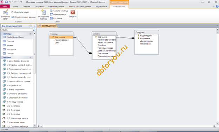This screenshot has height=132, width=219.
Task: Select Прямые связи option
Action: click(x=58, y=14)
